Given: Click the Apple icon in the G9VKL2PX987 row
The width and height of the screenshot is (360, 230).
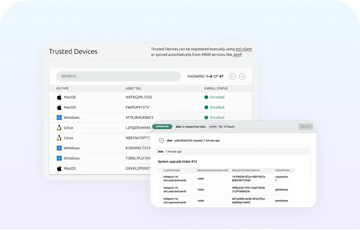Looking at the screenshot, I should tap(59, 168).
